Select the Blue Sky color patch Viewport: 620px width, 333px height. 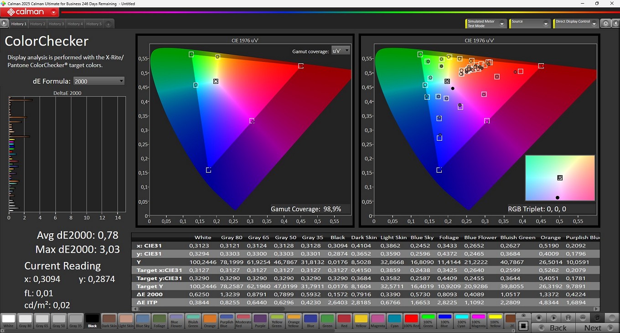click(x=143, y=320)
